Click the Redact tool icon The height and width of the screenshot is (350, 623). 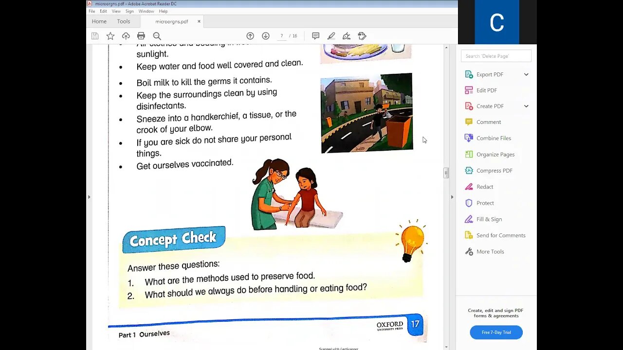[469, 187]
